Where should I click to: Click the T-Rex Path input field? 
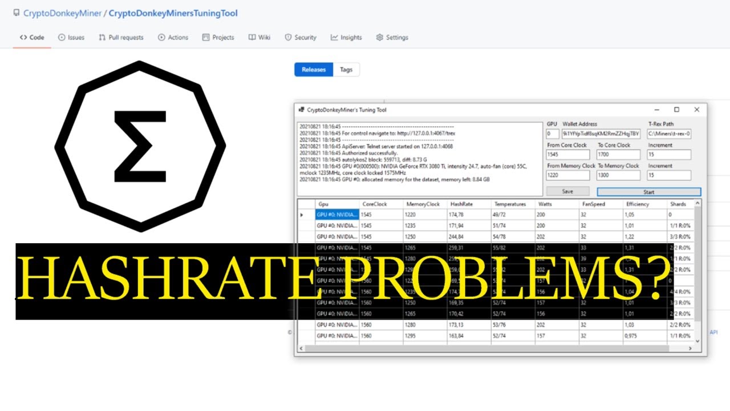(669, 134)
